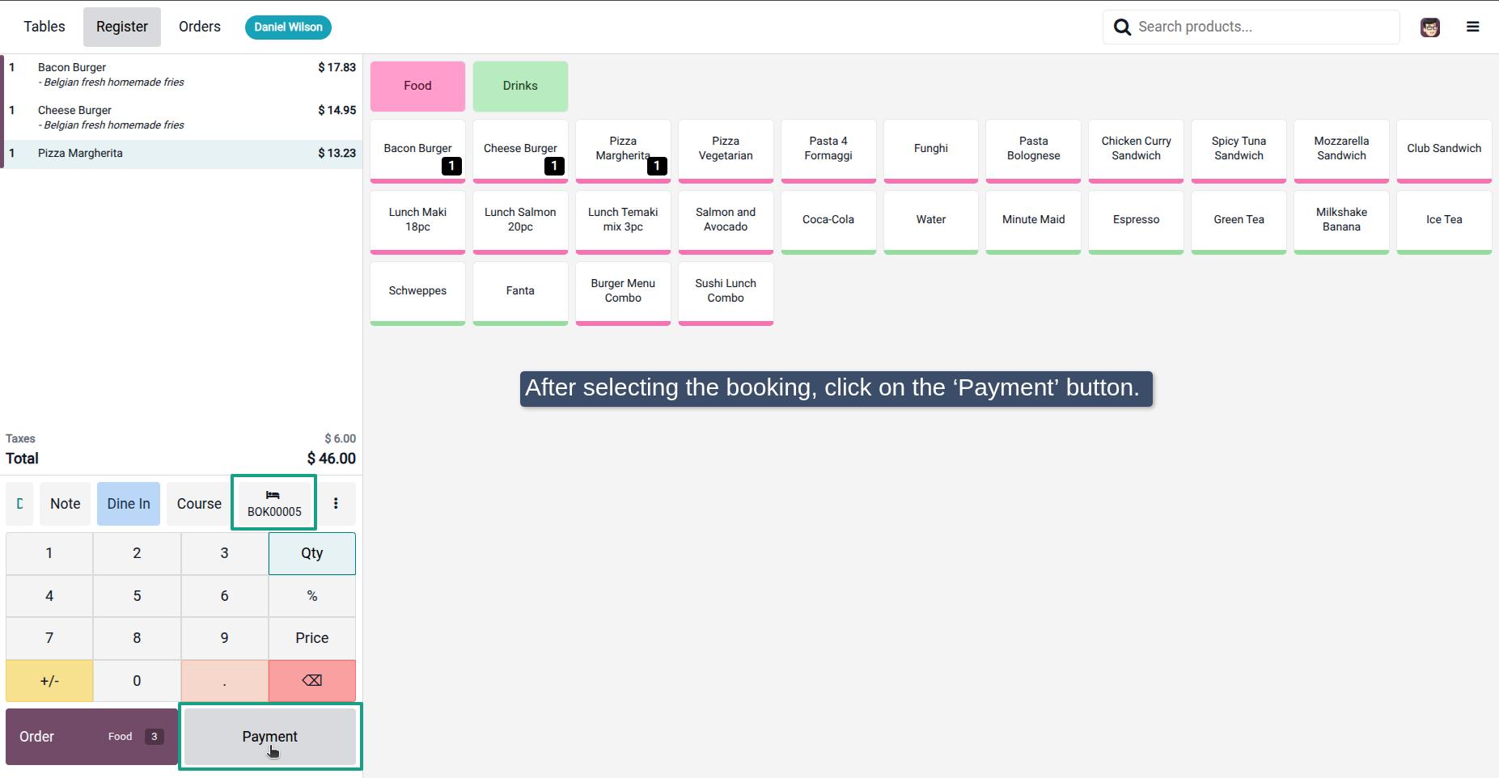Screen dimensions: 1499x778
Task: Filter products by Drinks category
Action: coord(520,86)
